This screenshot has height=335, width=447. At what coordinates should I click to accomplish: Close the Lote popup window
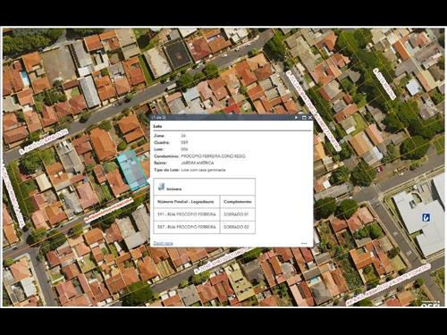coord(310,118)
